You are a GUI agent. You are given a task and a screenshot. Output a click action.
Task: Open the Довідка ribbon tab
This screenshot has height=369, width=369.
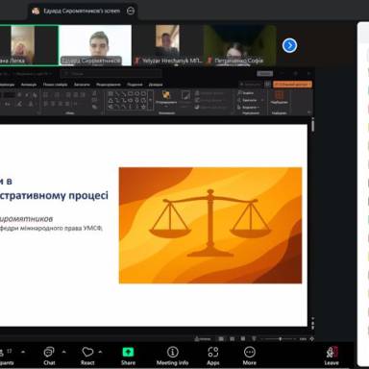pyautogui.click(x=156, y=85)
